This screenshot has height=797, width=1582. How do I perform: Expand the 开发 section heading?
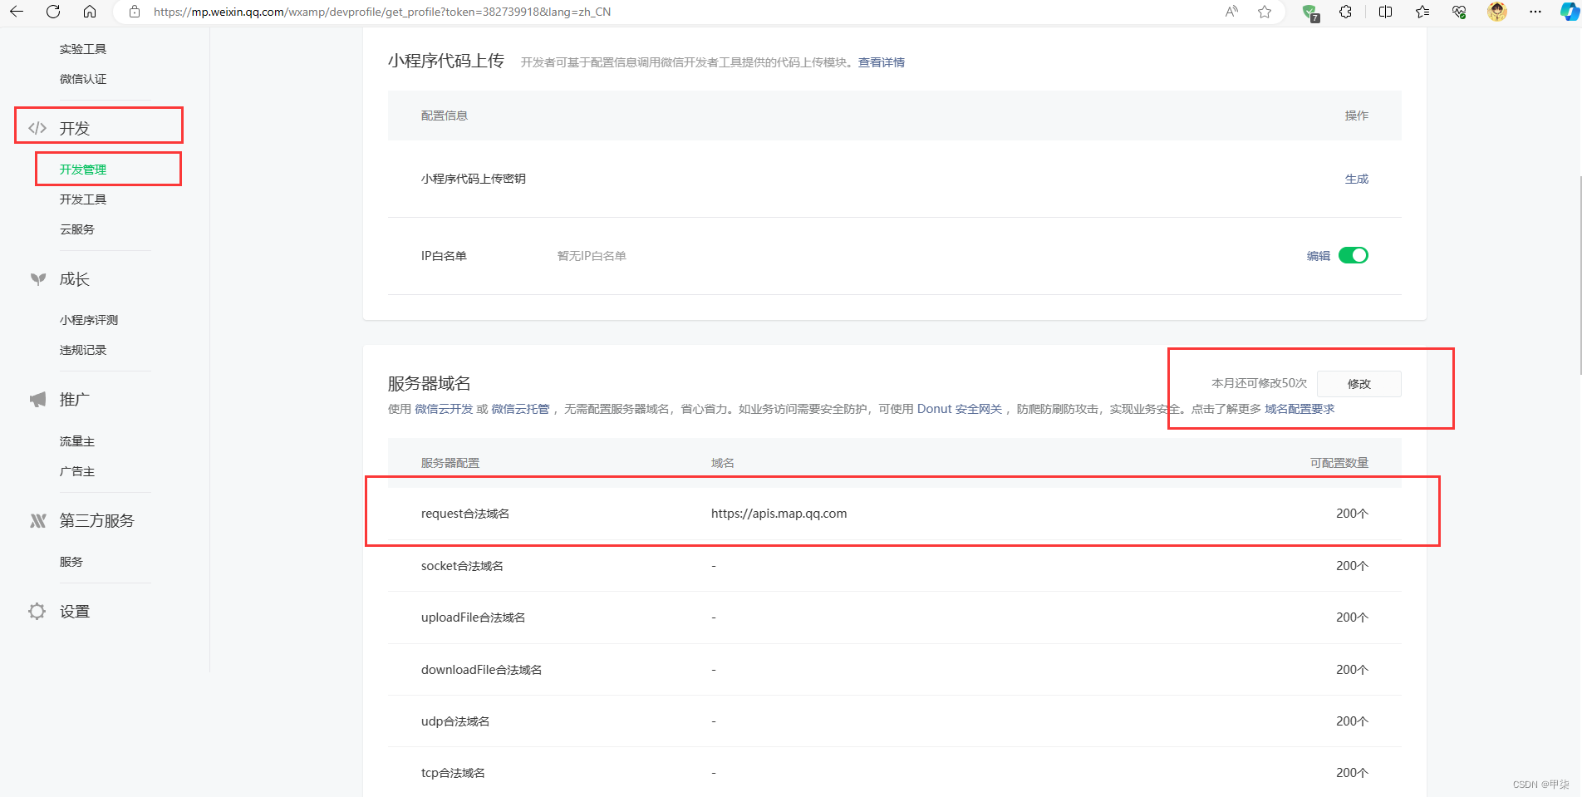coord(75,128)
